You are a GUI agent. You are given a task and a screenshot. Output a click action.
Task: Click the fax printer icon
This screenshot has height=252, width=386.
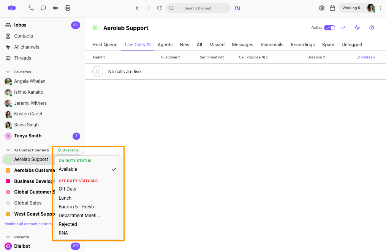pos(68,8)
